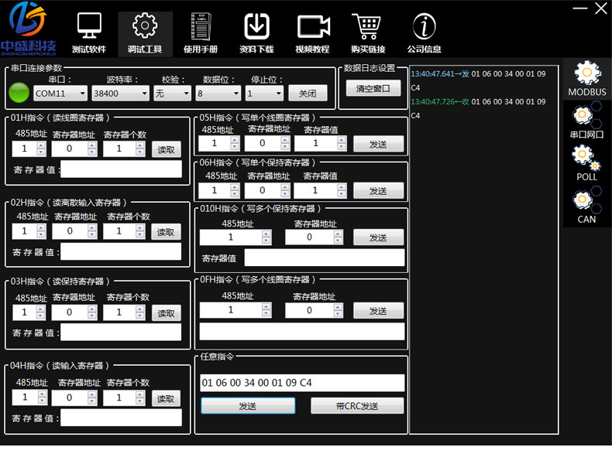Open the 使用手册 manual icon
The image size is (612, 454).
coord(201,27)
